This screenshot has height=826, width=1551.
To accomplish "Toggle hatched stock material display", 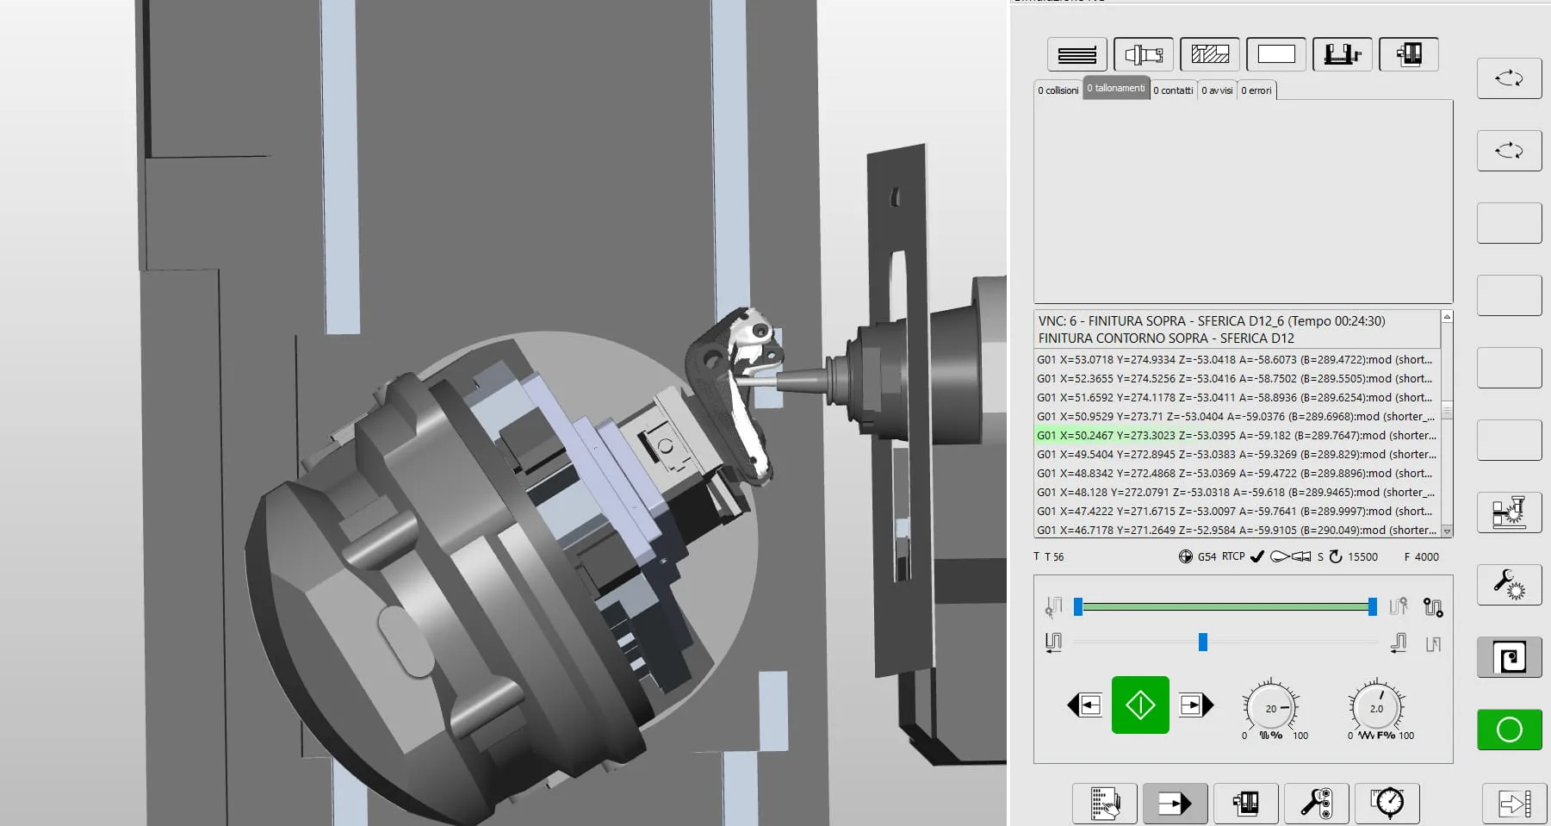I will click(1210, 54).
